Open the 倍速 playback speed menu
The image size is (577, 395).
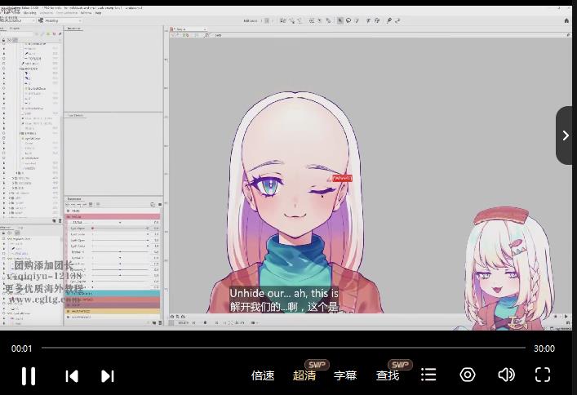263,375
